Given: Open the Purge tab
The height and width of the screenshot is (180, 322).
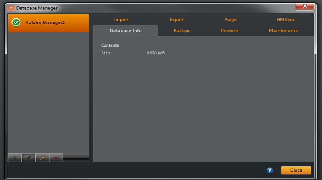Looking at the screenshot, I should (x=231, y=20).
